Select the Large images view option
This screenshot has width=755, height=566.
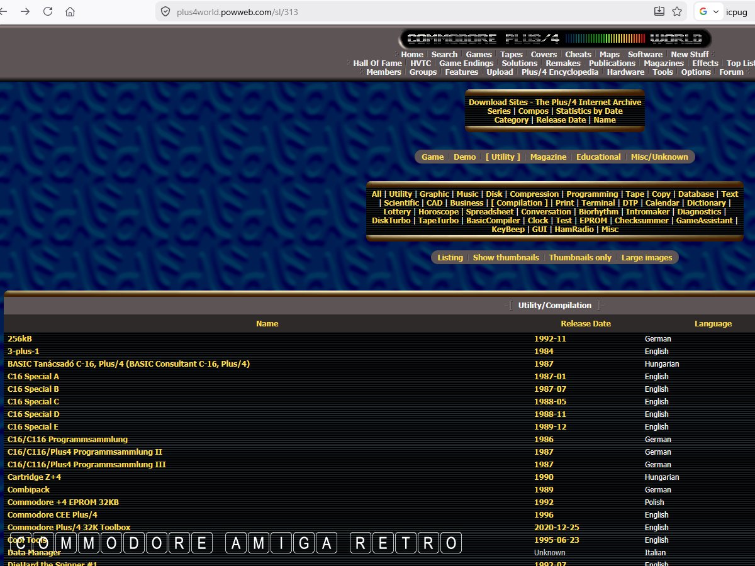point(646,258)
